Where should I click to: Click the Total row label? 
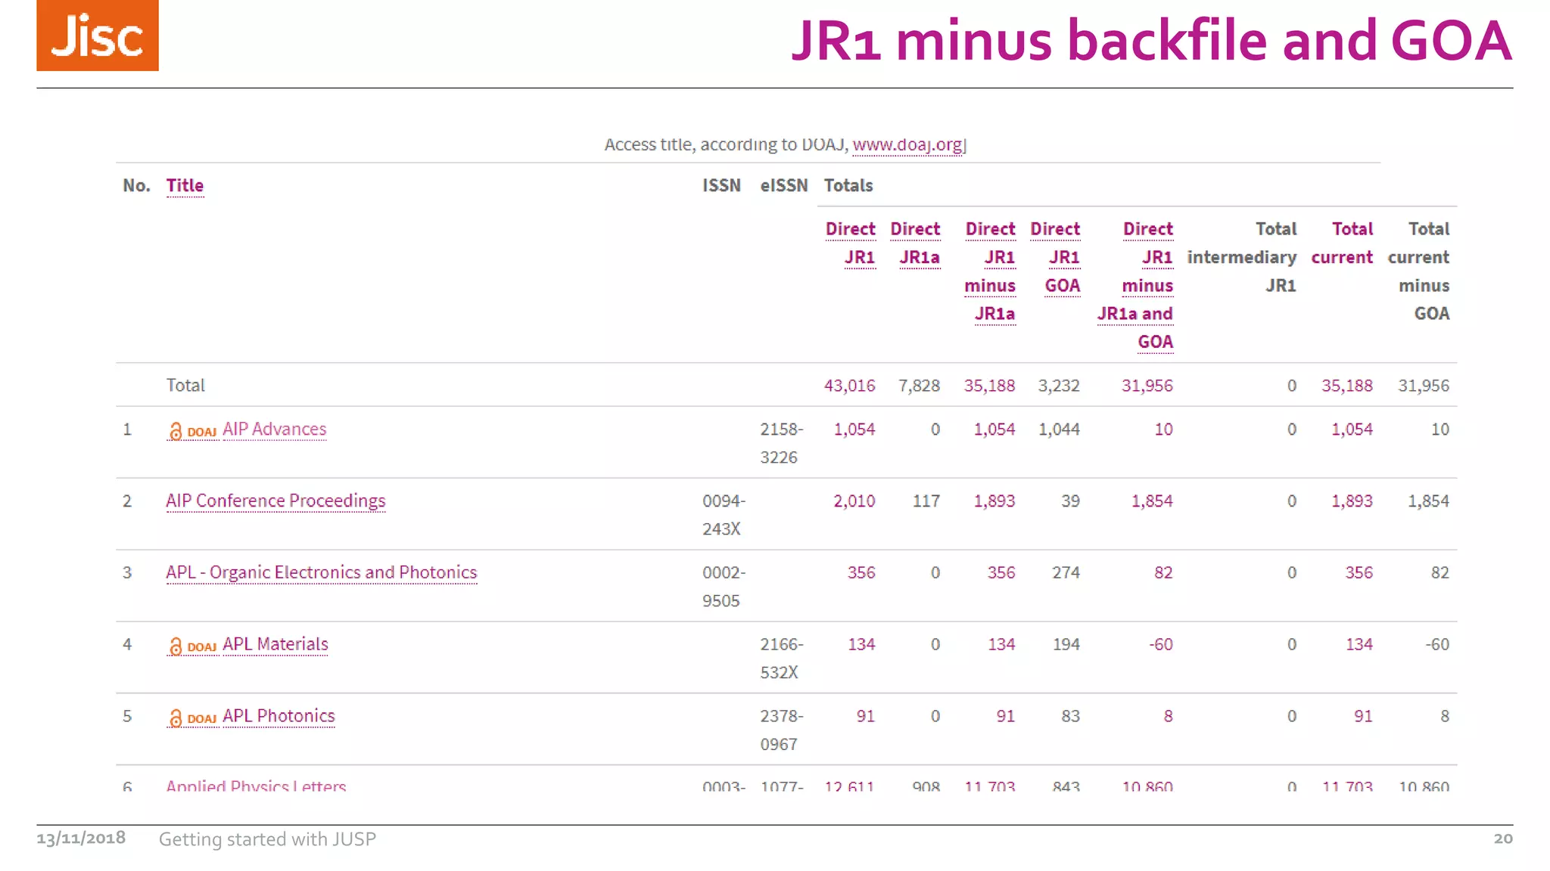click(x=185, y=386)
